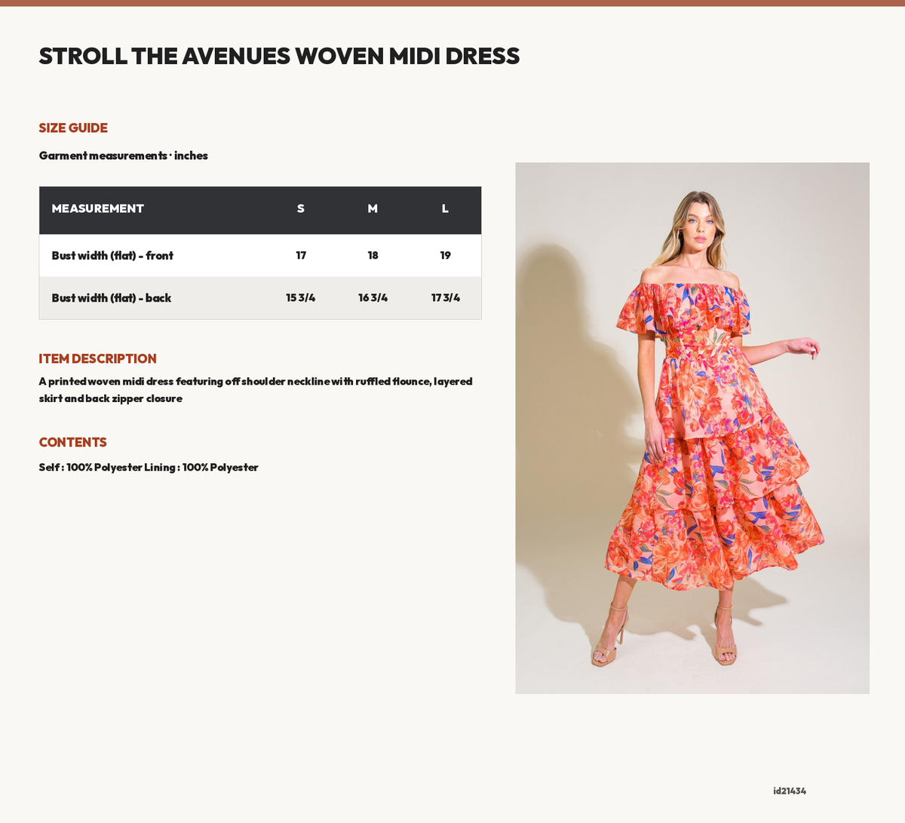Viewport: 905px width, 823px height.
Task: Click the id21434 reference label
Action: click(790, 791)
